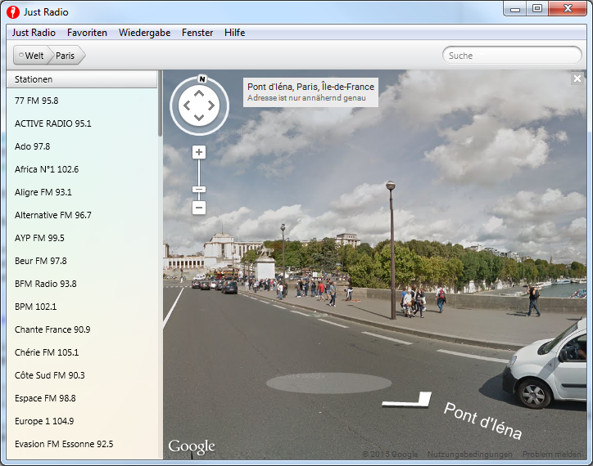Click the Street View zoom out minus button
Image resolution: width=593 pixels, height=466 pixels.
pyautogui.click(x=198, y=208)
